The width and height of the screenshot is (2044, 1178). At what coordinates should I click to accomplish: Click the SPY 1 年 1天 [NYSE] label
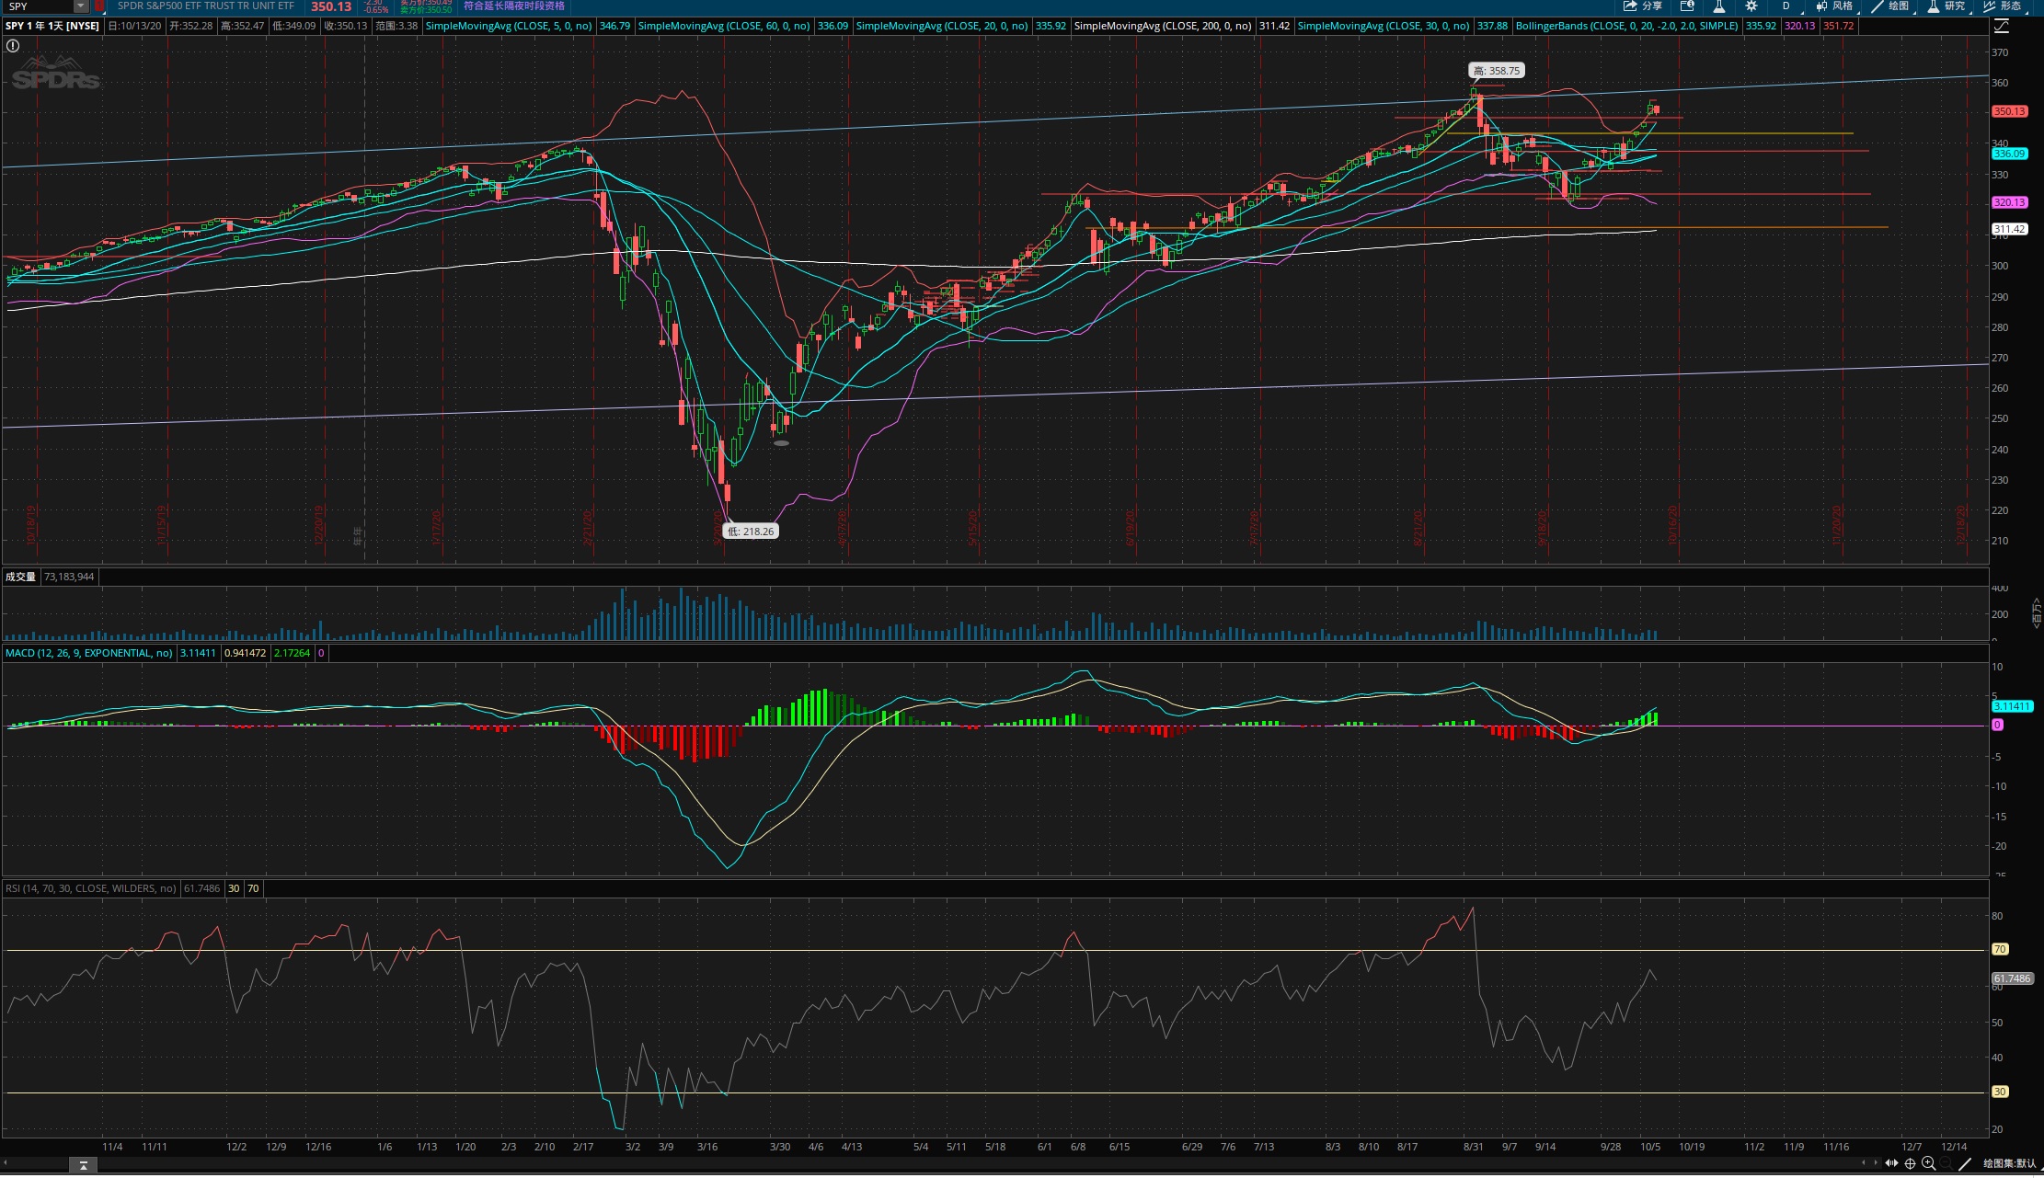click(x=52, y=26)
